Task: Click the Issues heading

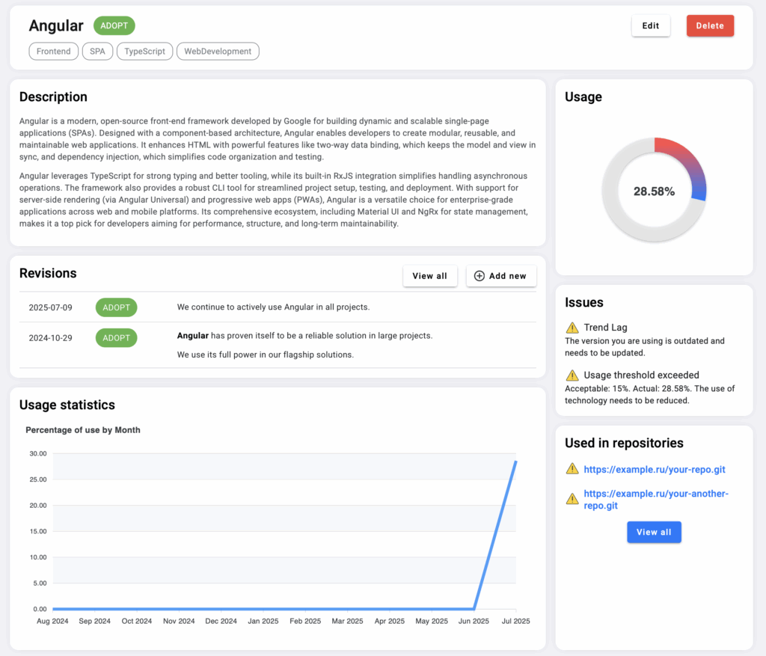Action: pos(583,302)
